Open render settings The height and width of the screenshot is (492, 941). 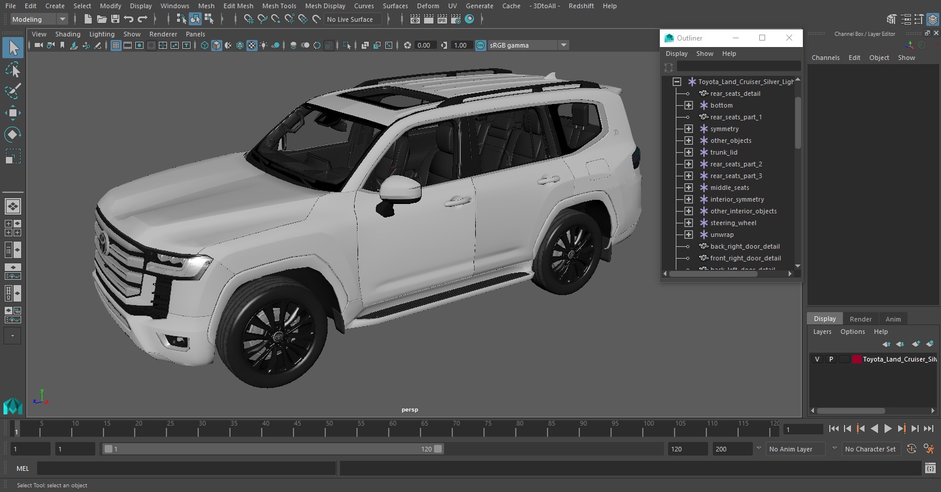[456, 19]
